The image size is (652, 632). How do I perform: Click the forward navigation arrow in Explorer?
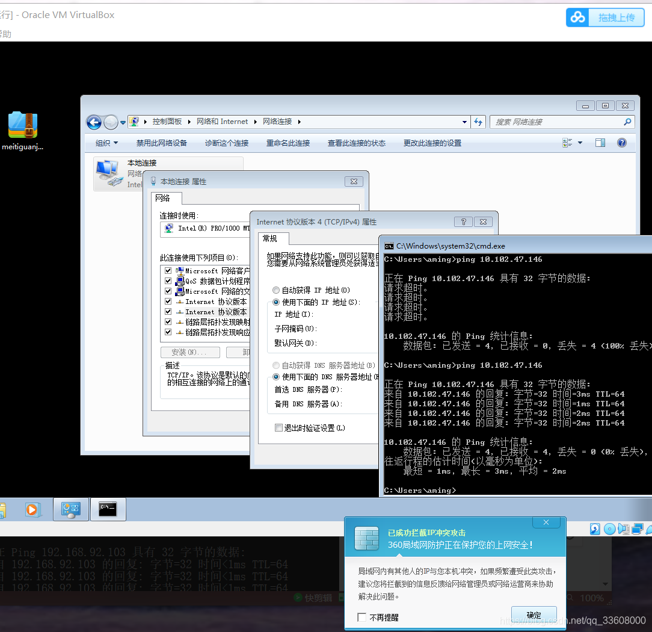click(x=111, y=122)
